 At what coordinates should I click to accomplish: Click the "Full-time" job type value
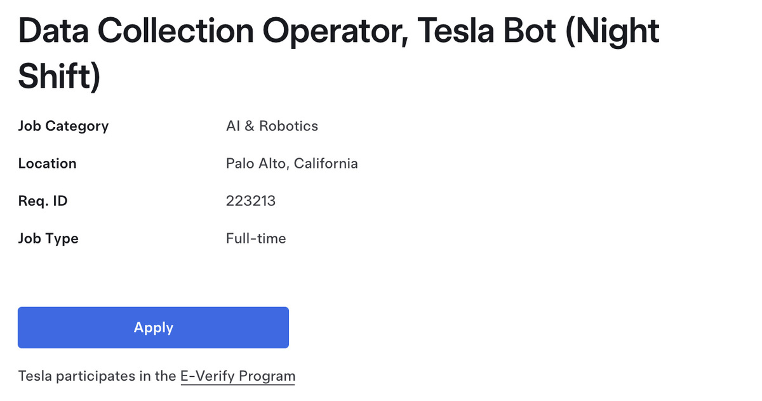pos(256,239)
